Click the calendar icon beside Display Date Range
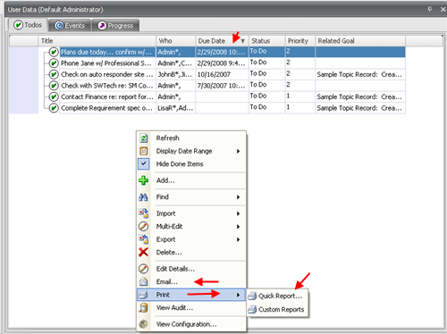The height and width of the screenshot is (334, 447). (144, 151)
